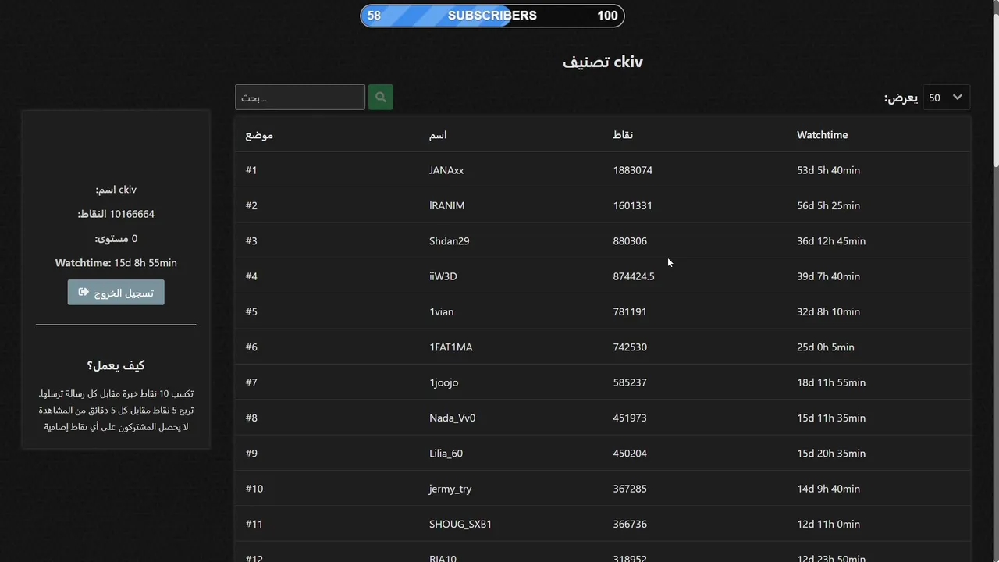Click points value 450204
The image size is (999, 562).
coord(630,454)
